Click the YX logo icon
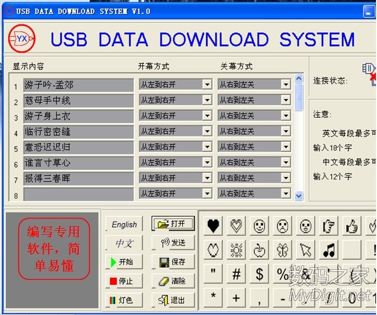The width and height of the screenshot is (377, 315). tap(22, 39)
